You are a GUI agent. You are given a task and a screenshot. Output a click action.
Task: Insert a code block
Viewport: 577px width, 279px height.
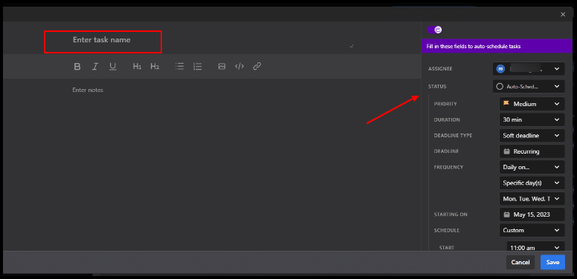239,67
